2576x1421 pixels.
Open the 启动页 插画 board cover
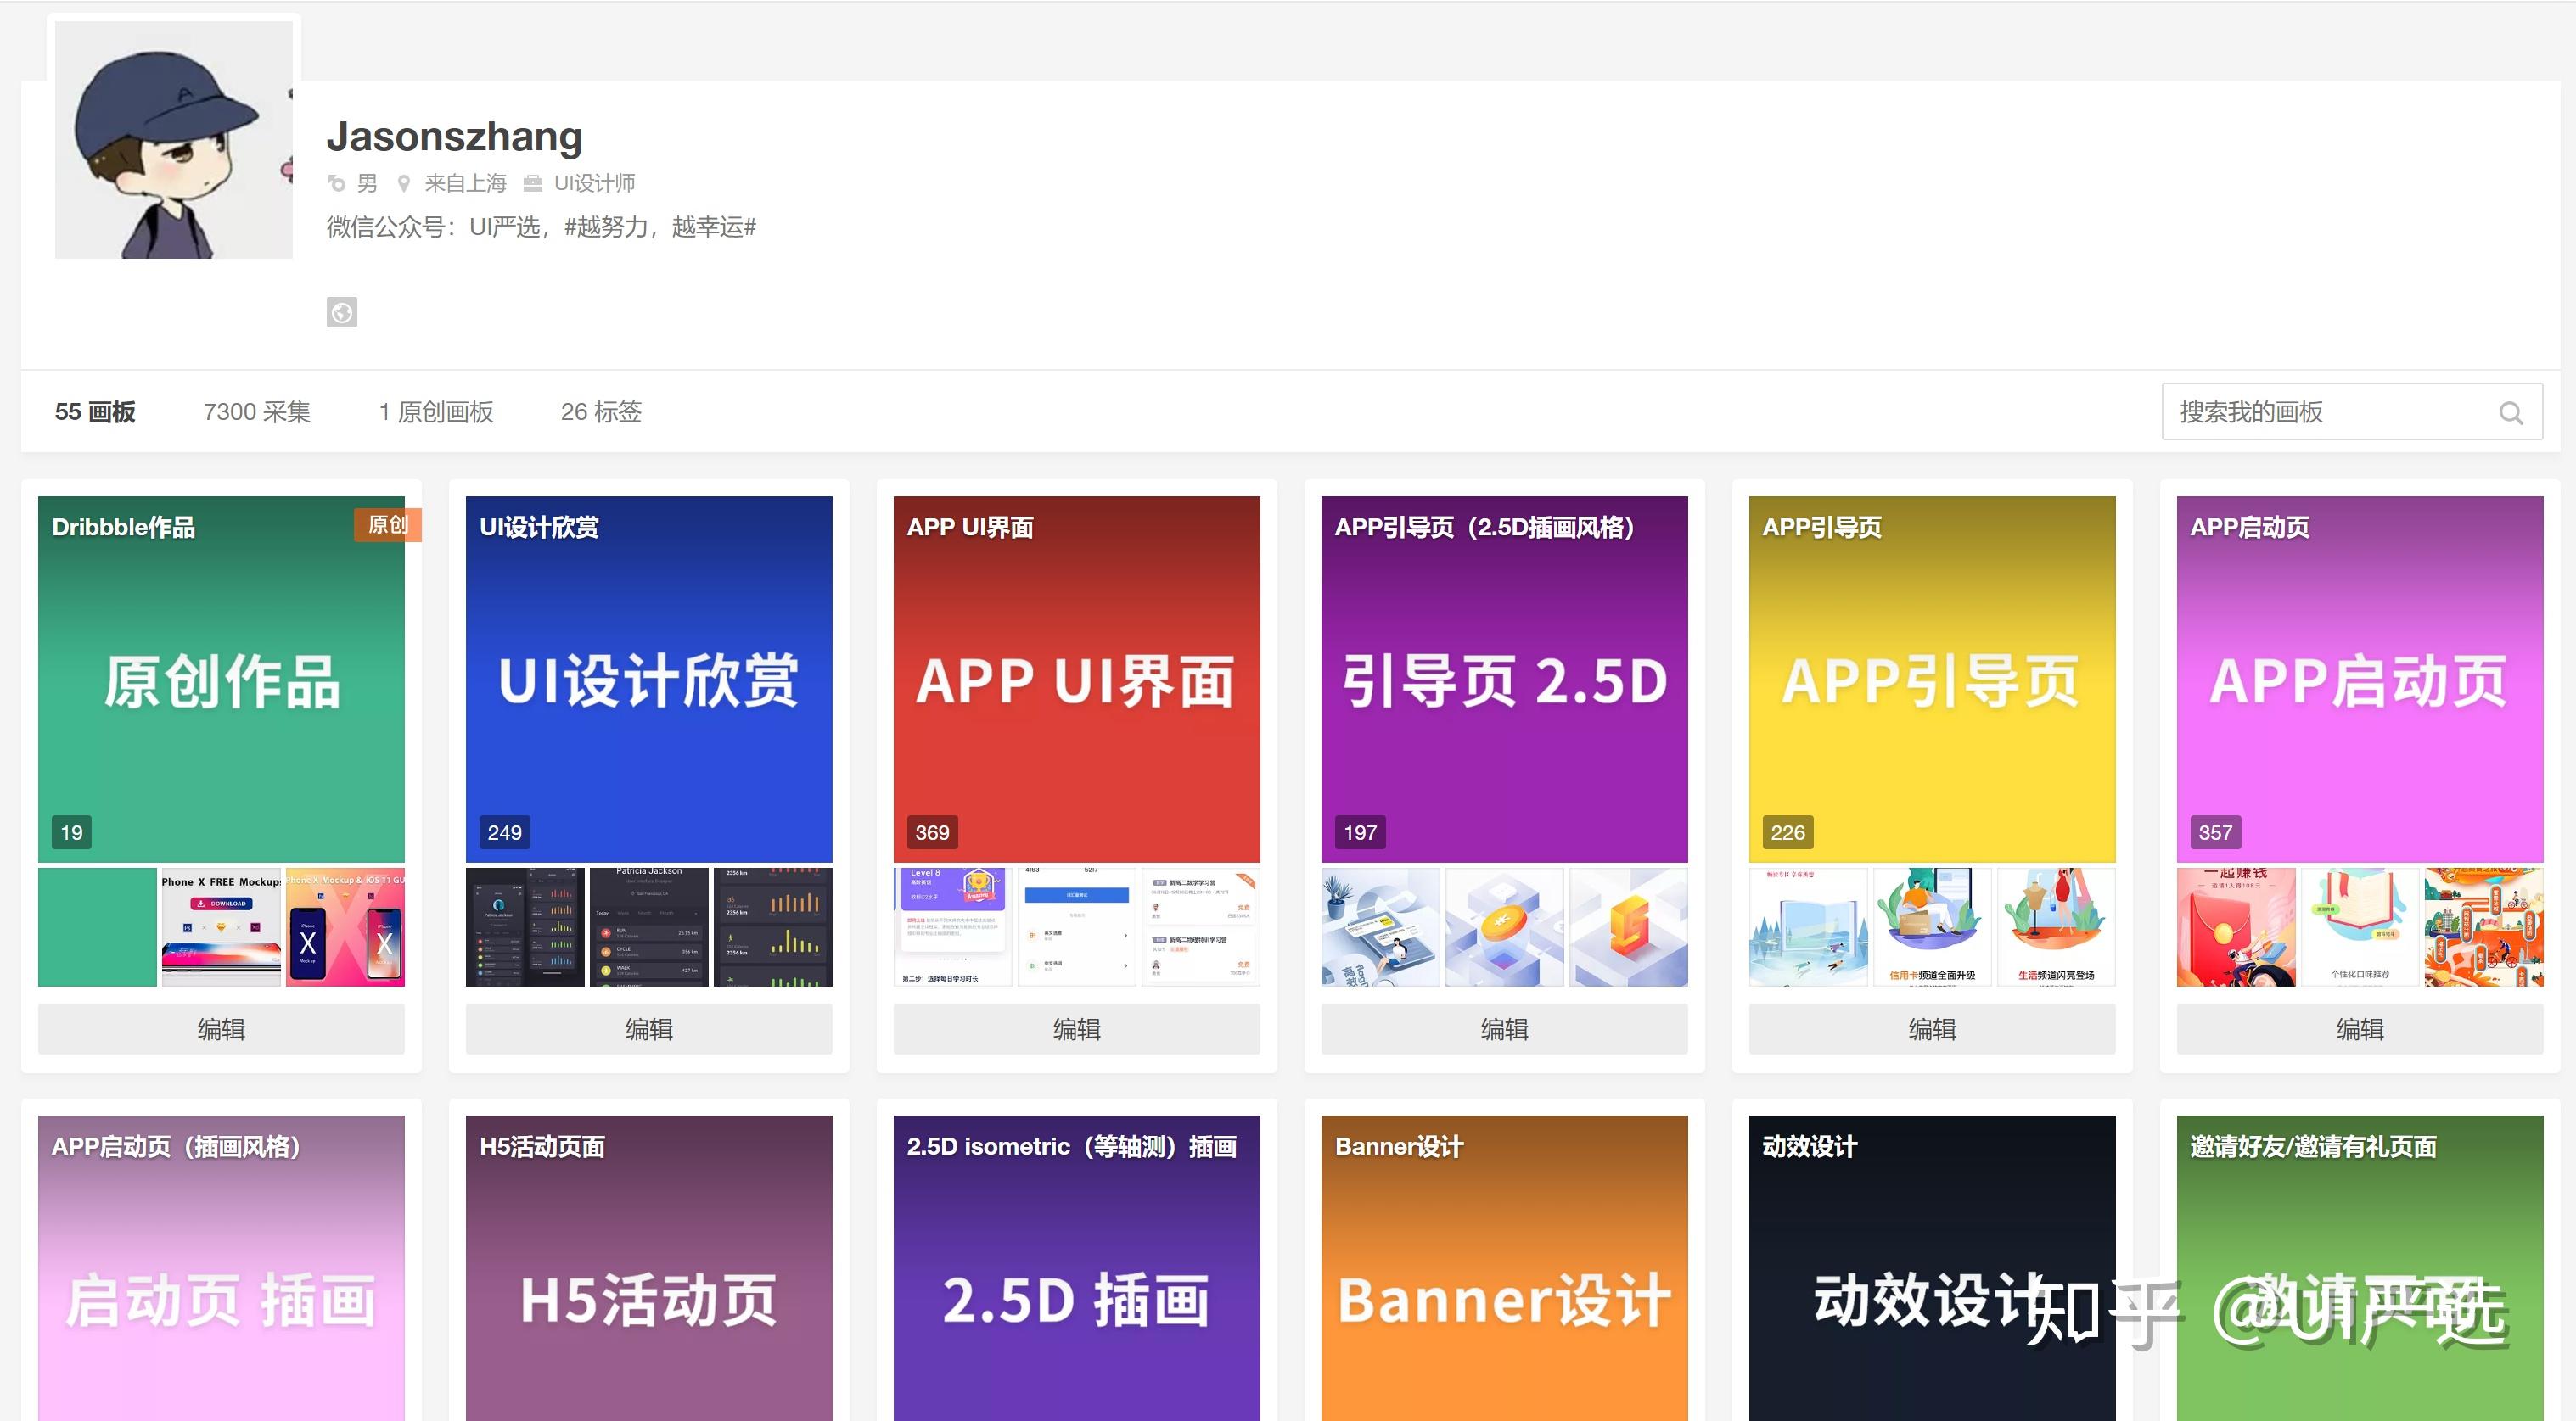(x=221, y=1269)
